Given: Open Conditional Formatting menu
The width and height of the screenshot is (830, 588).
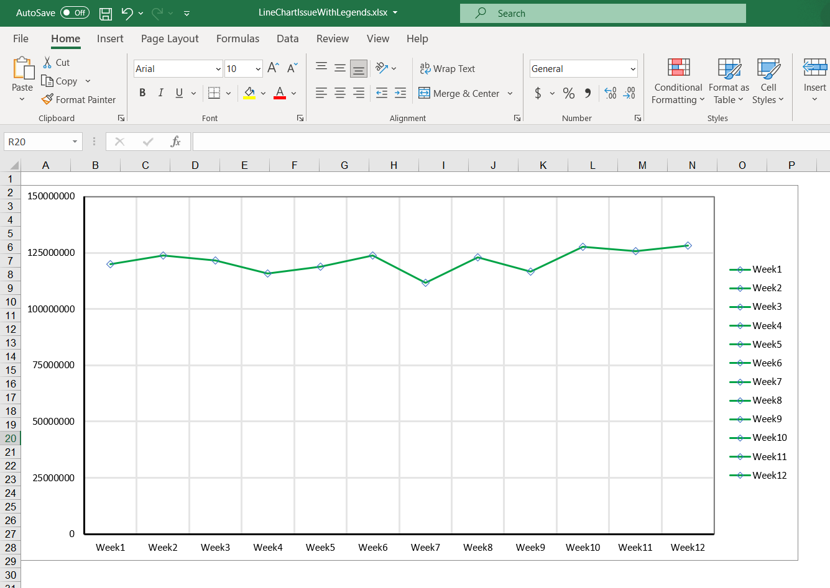Looking at the screenshot, I should click(678, 81).
